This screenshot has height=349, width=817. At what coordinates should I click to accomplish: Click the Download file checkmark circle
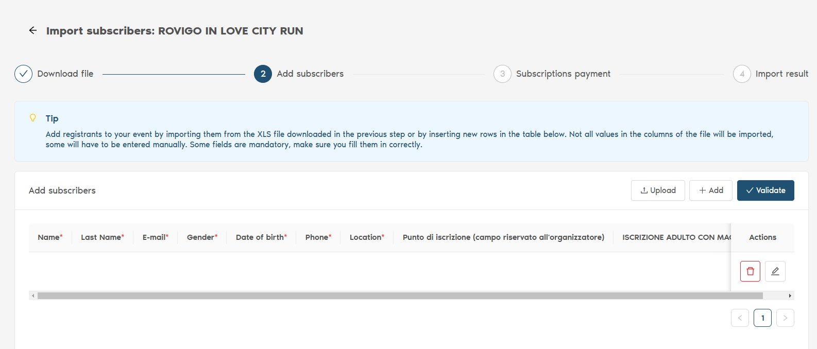pos(23,74)
